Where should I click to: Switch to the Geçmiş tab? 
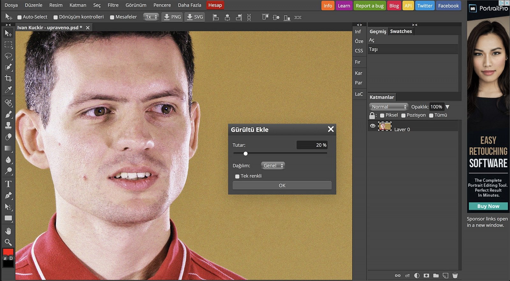pos(378,31)
